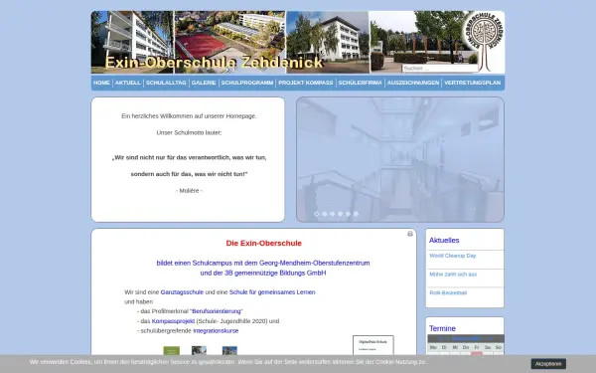Click the DigitalPakt Schule image
Image resolution: width=596 pixels, height=373 pixels.
pos(373,345)
